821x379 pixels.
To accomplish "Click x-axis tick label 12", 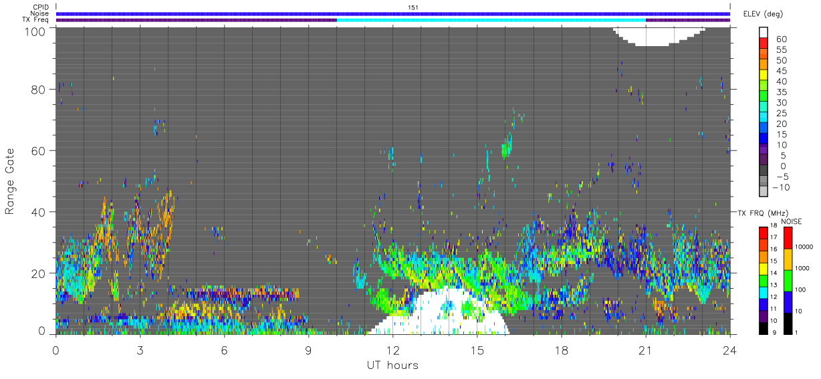I will coord(392,350).
